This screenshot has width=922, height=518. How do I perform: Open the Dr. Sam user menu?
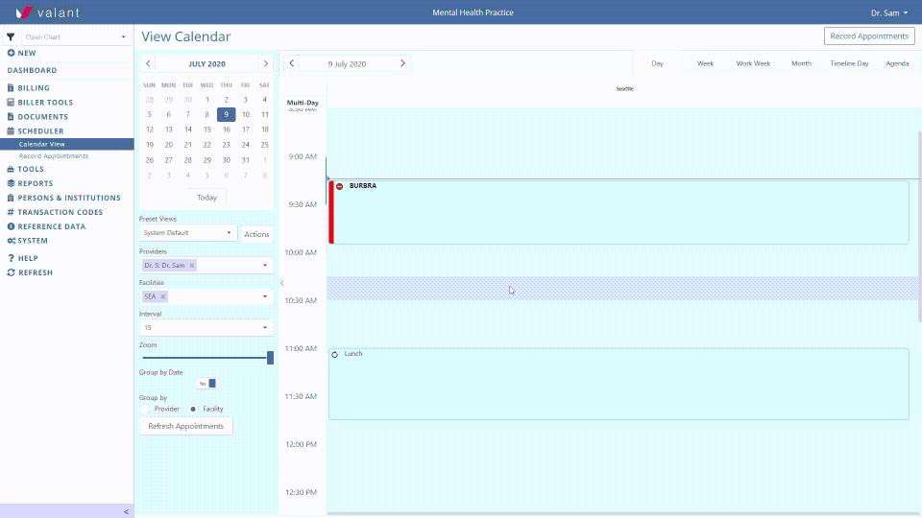(x=889, y=12)
